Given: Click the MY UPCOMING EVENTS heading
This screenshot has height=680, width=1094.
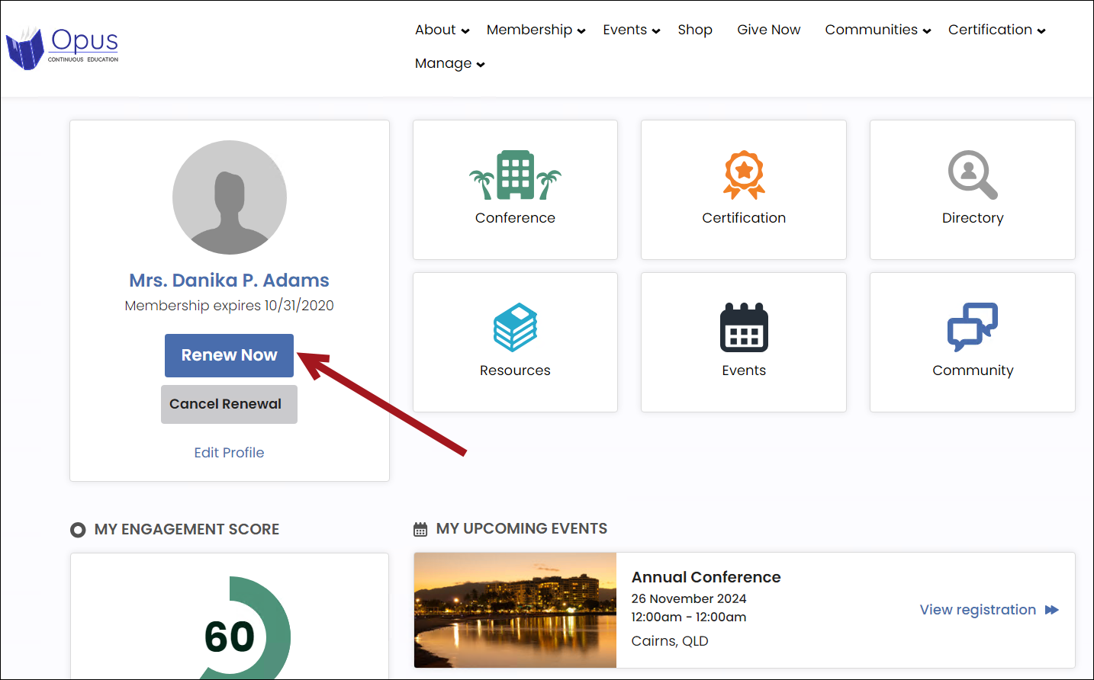Looking at the screenshot, I should (522, 529).
